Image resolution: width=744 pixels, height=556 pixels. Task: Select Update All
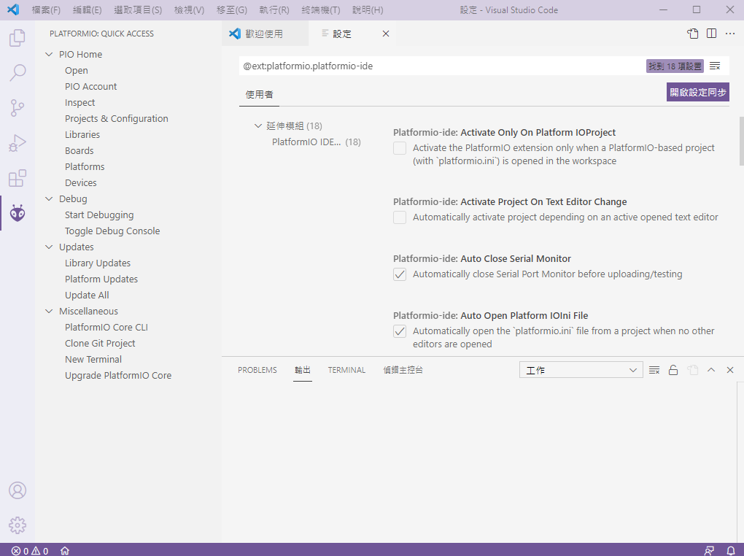point(87,296)
